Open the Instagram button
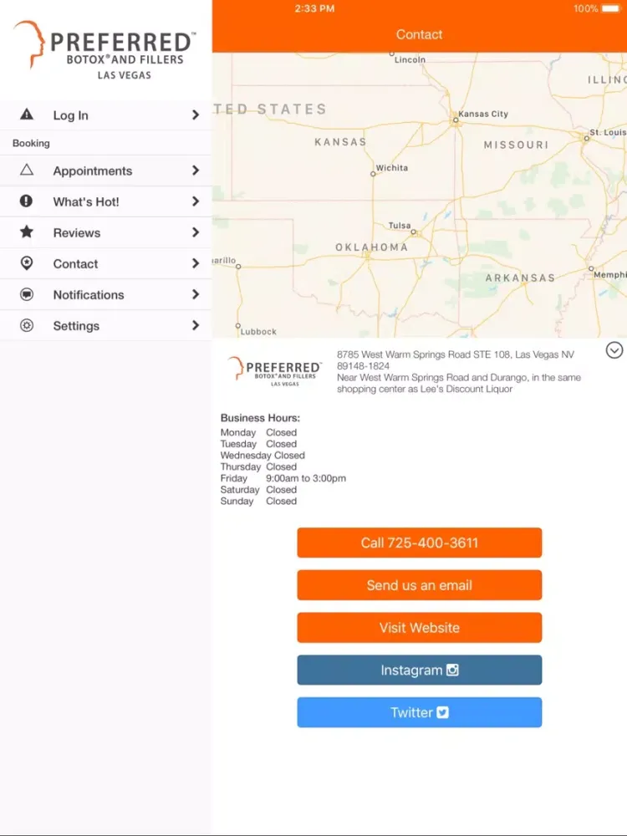This screenshot has height=836, width=627. coord(420,670)
